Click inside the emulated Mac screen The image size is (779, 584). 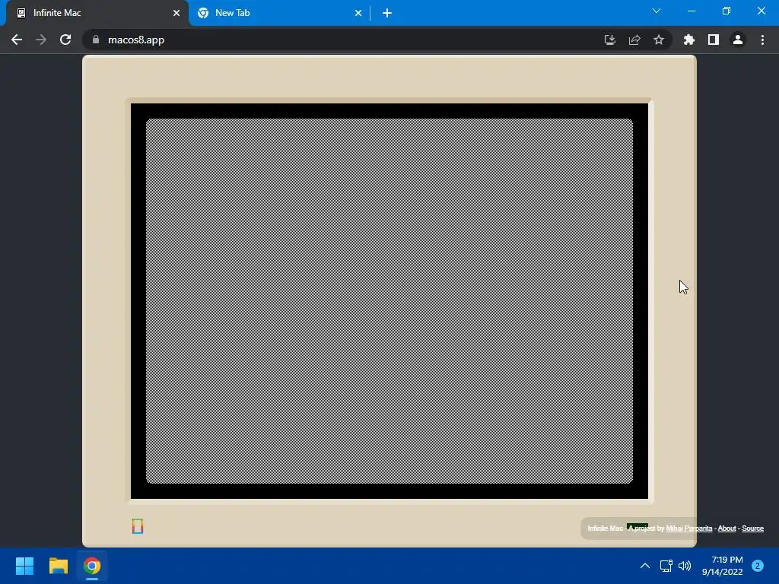pyautogui.click(x=389, y=301)
